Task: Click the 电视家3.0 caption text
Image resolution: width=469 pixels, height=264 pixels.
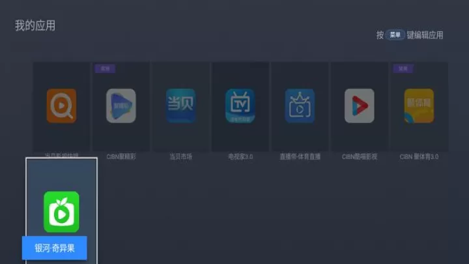Action: (x=240, y=156)
